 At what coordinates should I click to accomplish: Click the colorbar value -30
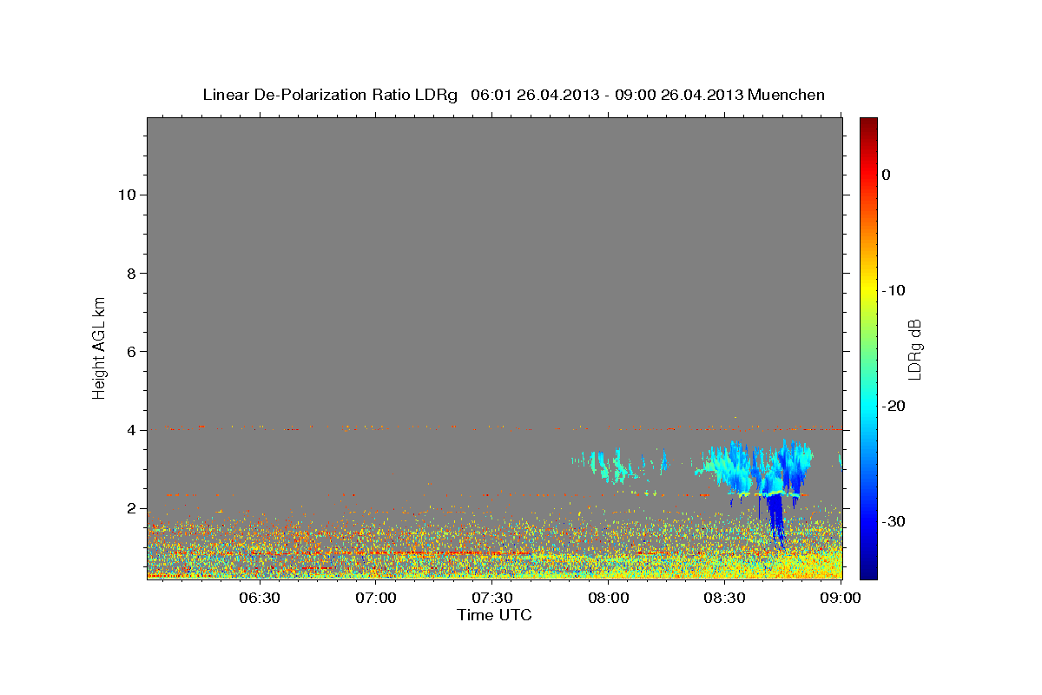point(893,521)
